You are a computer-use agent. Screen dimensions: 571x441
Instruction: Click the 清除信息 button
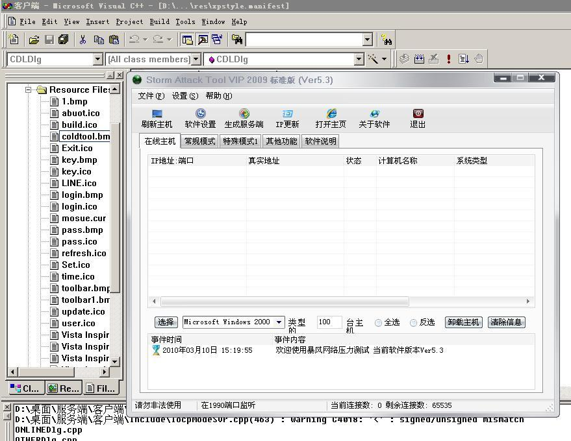(x=506, y=322)
